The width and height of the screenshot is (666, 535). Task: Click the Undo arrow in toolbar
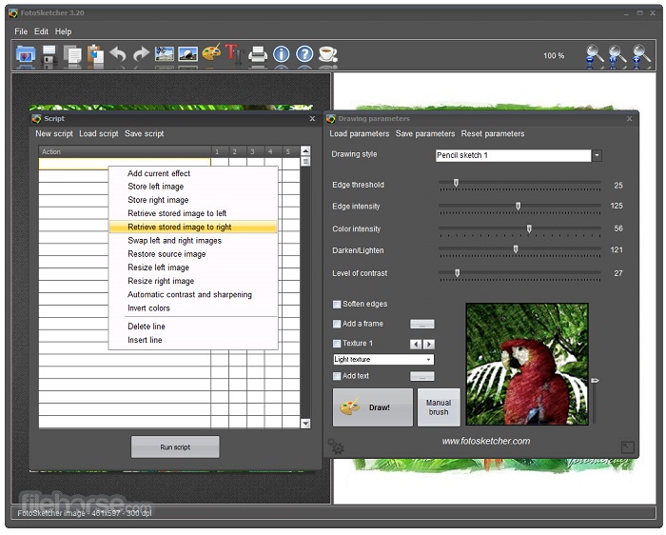click(118, 55)
